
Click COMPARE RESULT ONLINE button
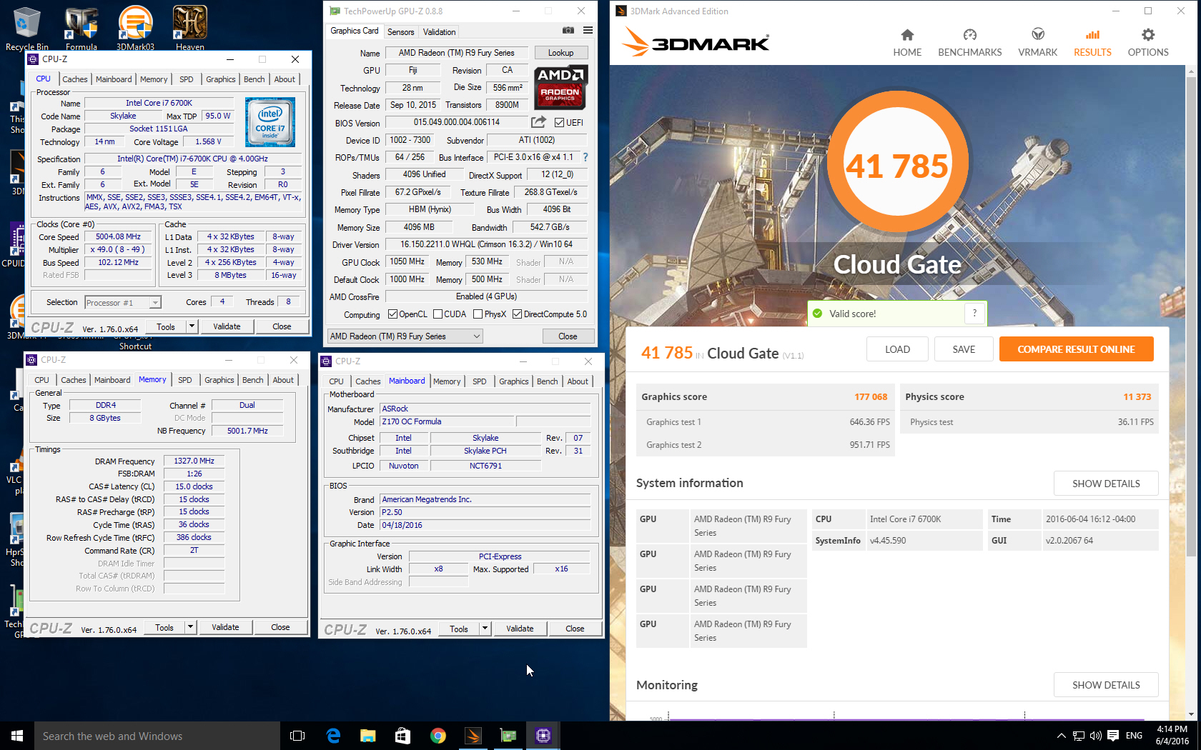1076,349
